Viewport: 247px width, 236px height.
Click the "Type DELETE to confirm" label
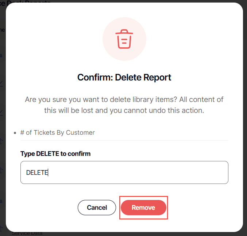tap(55, 154)
